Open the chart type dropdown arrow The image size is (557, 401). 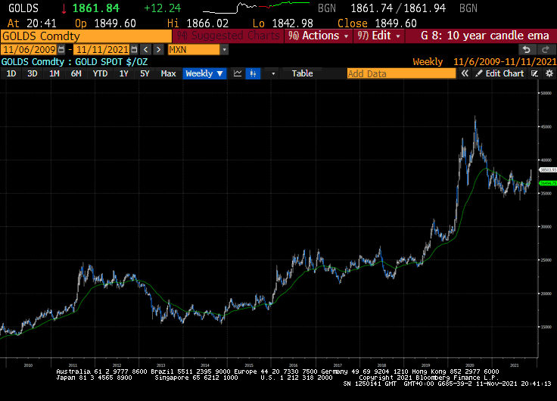273,73
